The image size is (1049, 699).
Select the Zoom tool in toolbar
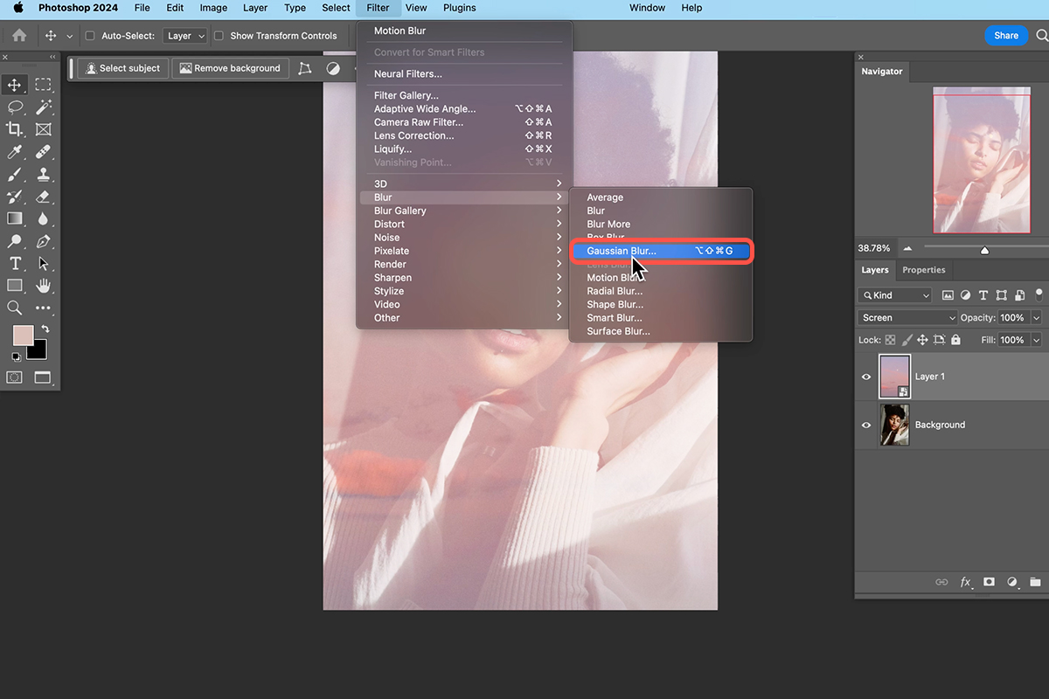(x=15, y=308)
